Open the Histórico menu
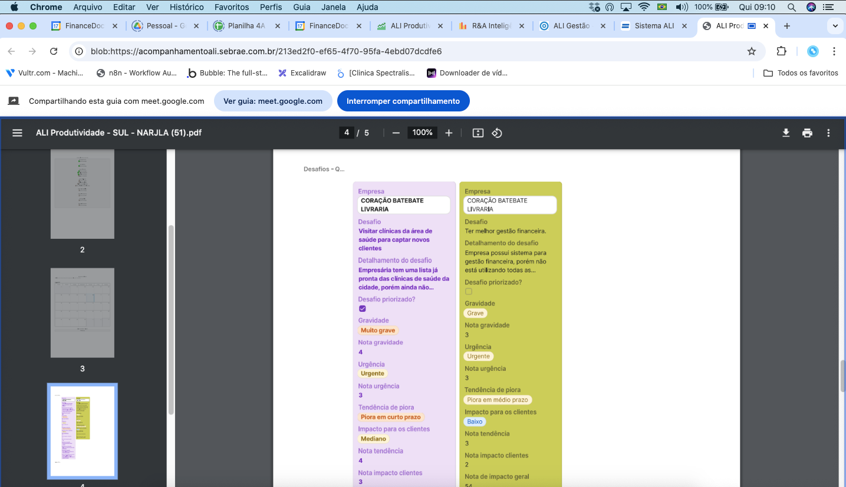The width and height of the screenshot is (846, 487). pos(186,7)
